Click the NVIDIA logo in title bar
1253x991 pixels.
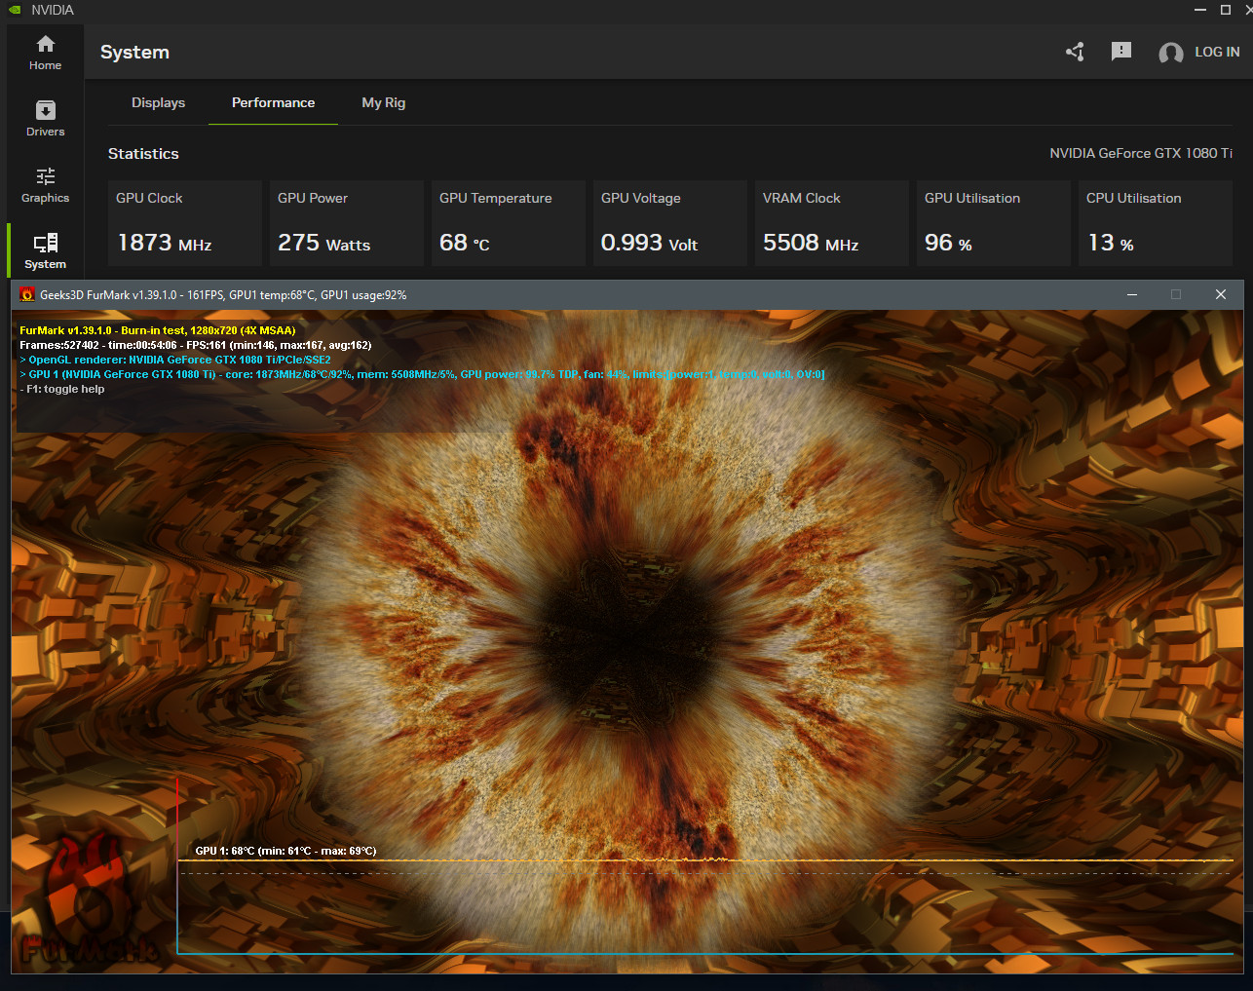15,10
